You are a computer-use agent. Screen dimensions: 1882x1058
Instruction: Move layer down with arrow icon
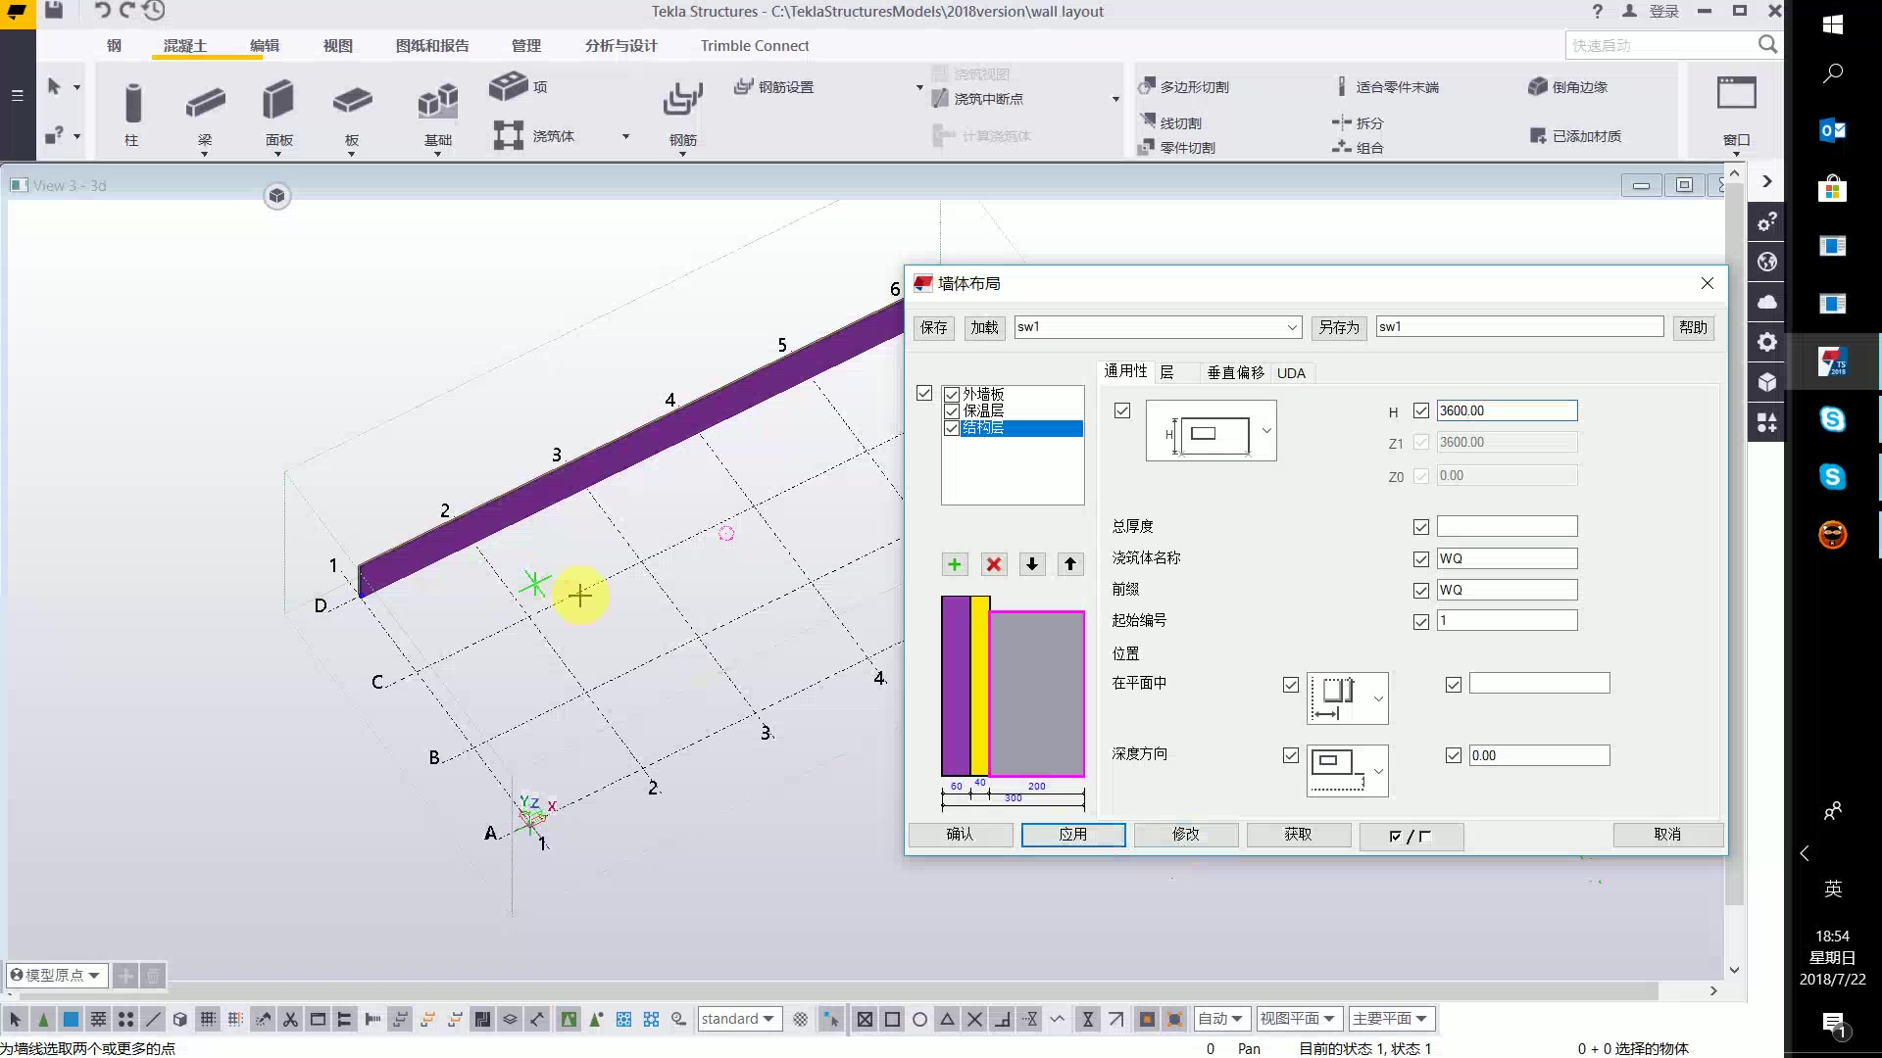click(1031, 564)
